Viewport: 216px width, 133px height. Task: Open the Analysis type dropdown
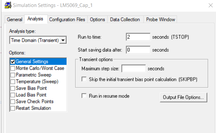(x=63, y=40)
